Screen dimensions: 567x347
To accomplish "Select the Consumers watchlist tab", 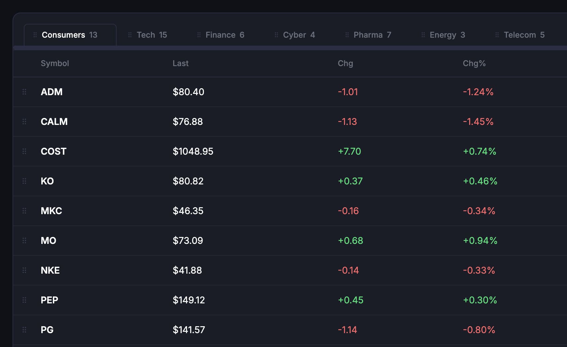I will tap(70, 35).
